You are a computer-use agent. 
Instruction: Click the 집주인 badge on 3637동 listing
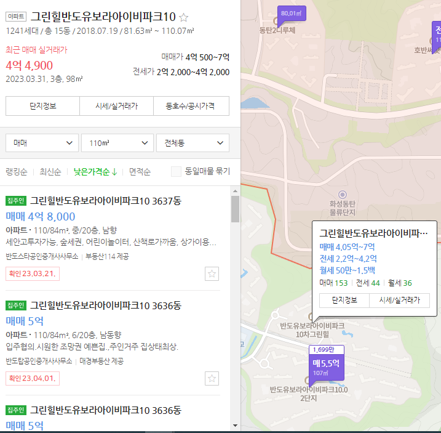[x=16, y=201]
